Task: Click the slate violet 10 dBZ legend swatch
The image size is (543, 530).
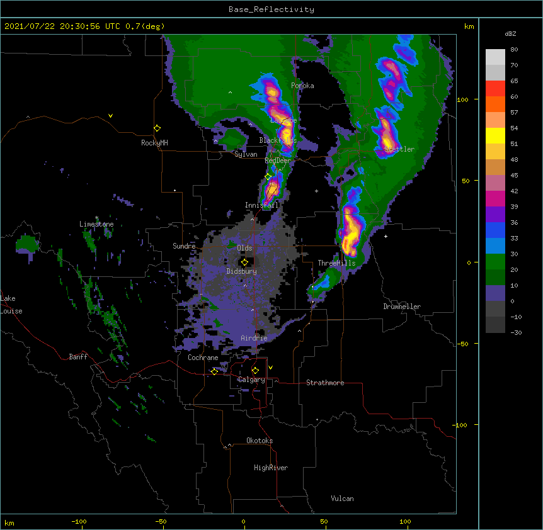Action: pos(495,293)
